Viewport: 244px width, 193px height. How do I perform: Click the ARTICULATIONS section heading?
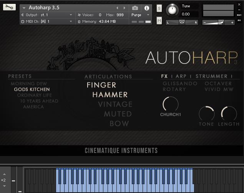(x=108, y=77)
